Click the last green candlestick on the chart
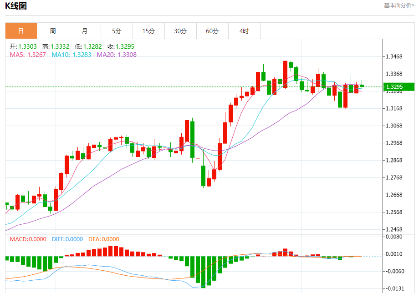 coord(362,86)
